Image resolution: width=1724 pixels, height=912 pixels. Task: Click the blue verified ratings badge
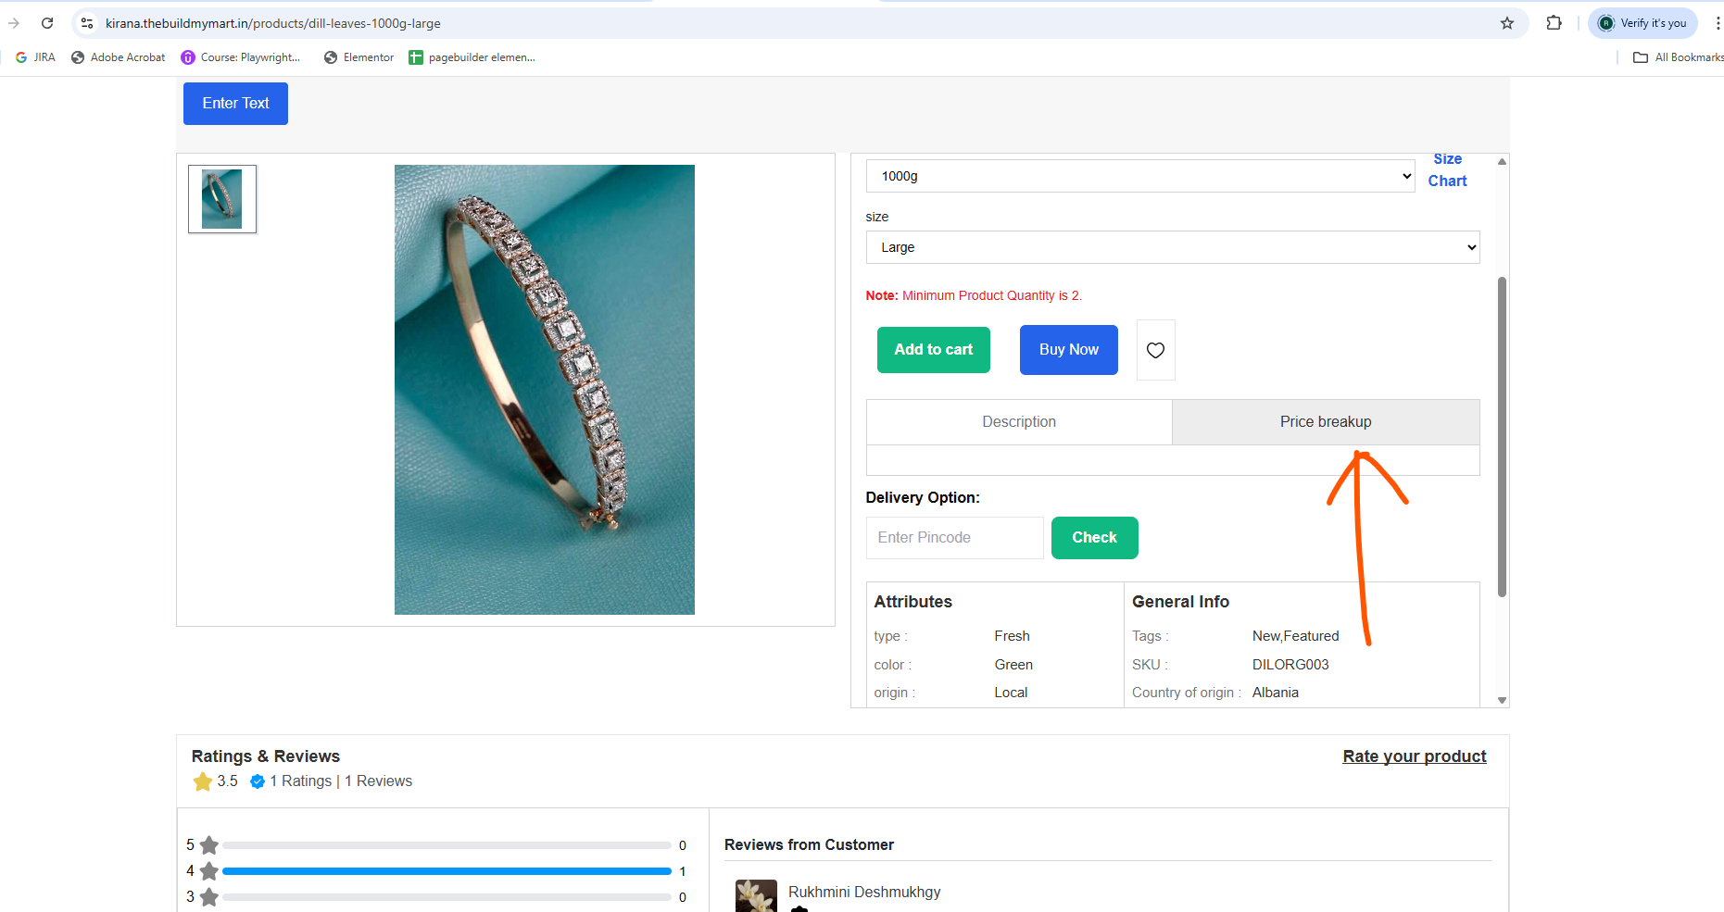[258, 781]
